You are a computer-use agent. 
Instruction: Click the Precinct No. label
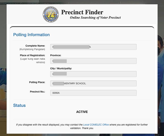tap(37, 92)
